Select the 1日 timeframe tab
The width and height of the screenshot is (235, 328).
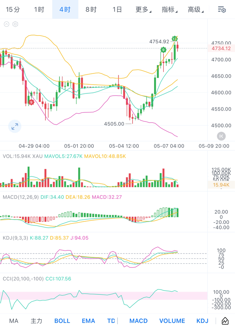(x=117, y=10)
